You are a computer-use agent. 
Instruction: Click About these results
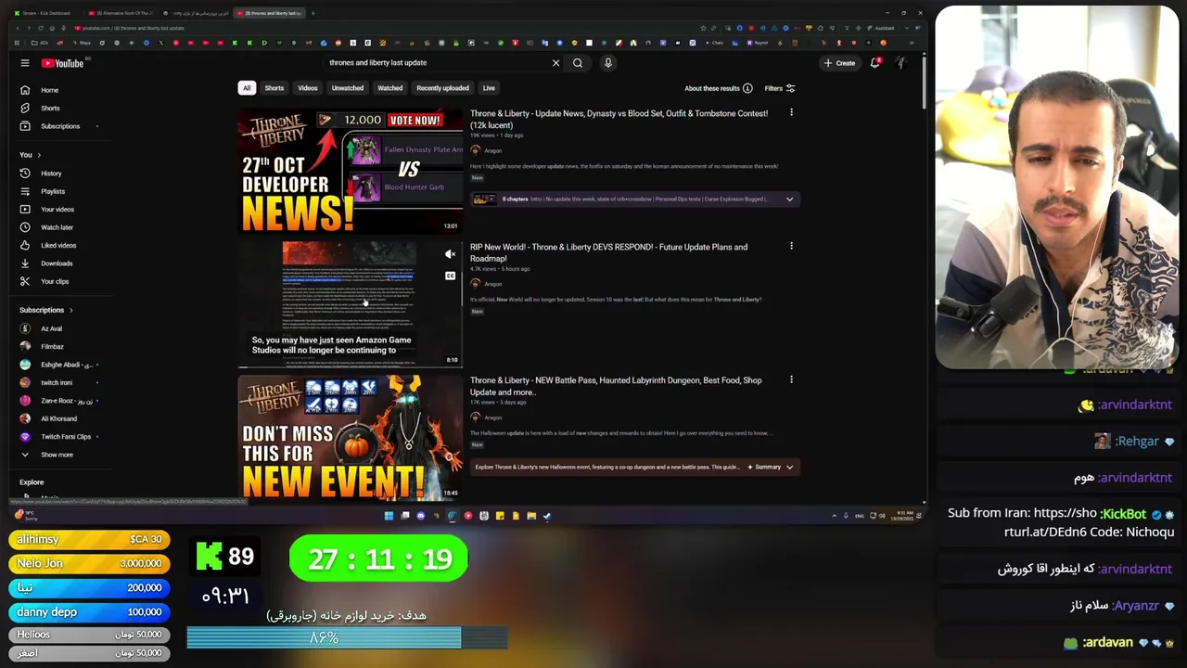point(712,88)
